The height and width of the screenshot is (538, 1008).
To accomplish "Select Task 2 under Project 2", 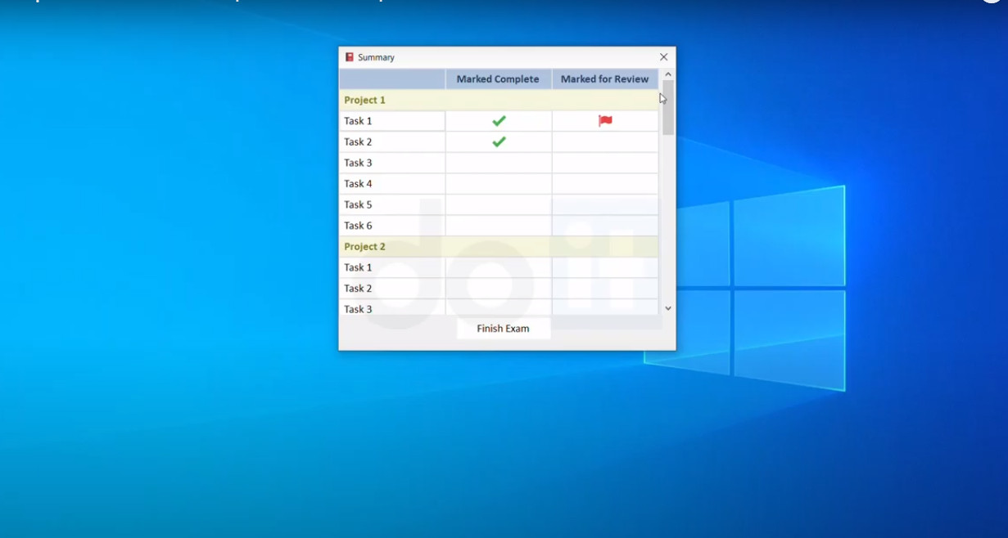I will pos(392,289).
